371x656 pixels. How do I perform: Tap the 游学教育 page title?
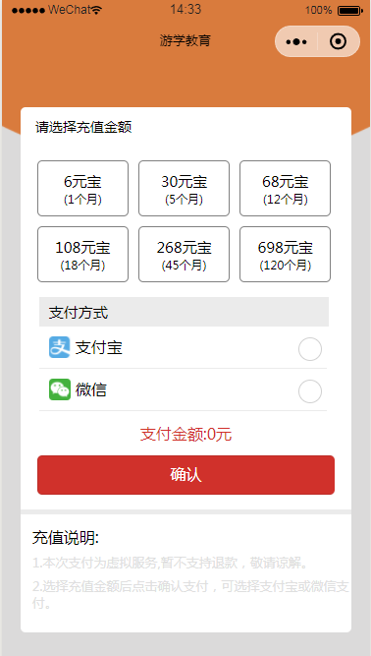click(185, 40)
